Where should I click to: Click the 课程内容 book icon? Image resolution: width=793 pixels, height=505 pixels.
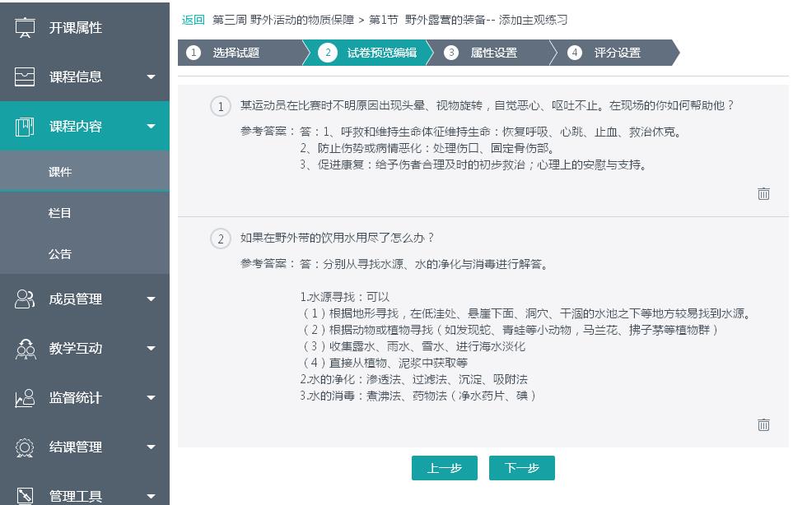(26, 127)
